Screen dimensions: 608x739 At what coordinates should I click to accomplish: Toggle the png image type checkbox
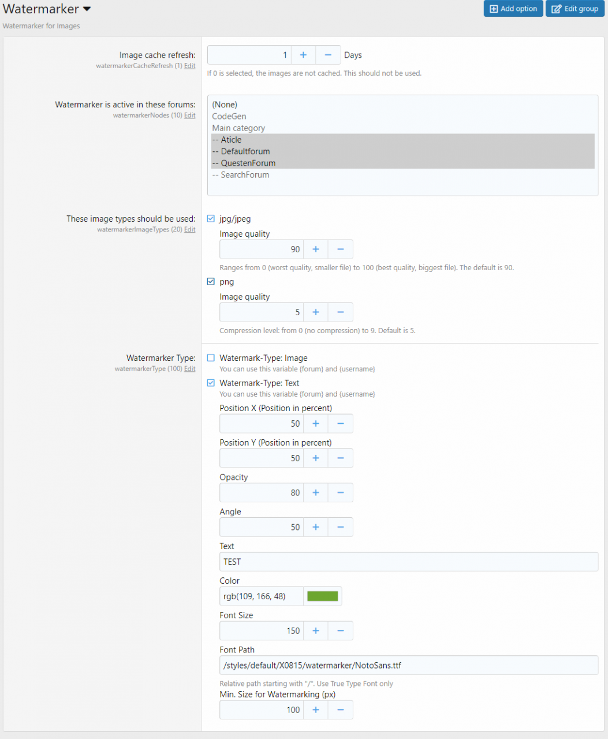[211, 282]
